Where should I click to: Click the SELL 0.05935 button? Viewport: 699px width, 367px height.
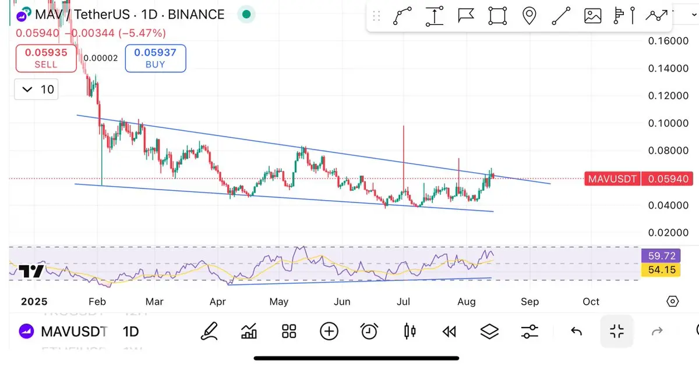point(46,58)
